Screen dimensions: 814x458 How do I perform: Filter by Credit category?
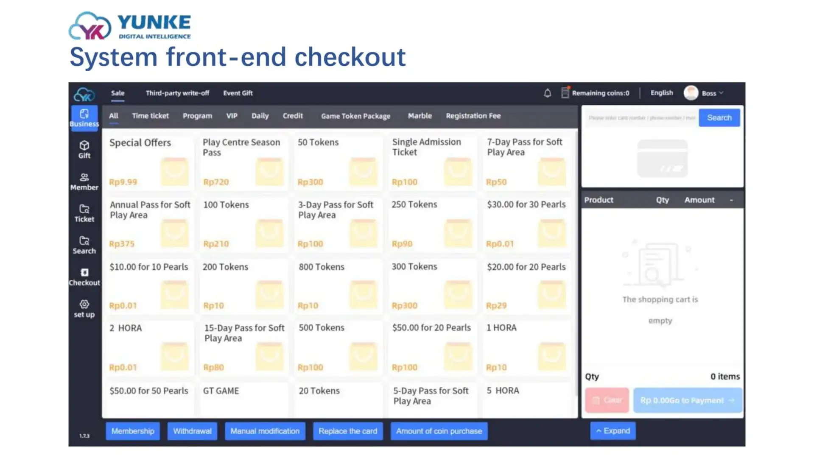coord(293,116)
